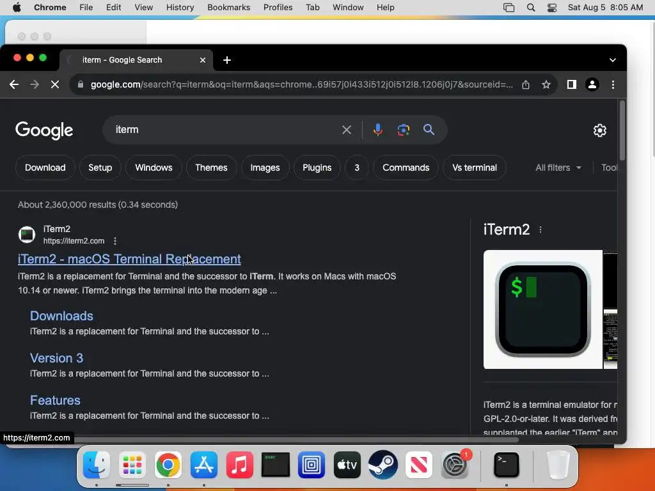The width and height of the screenshot is (655, 491).
Task: Open the tab search chevron
Action: (612, 60)
